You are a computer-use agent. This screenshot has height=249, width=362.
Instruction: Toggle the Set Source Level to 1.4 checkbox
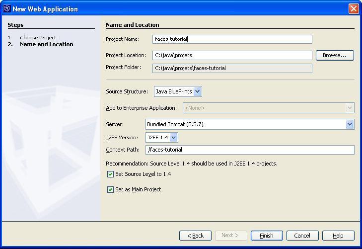111,174
